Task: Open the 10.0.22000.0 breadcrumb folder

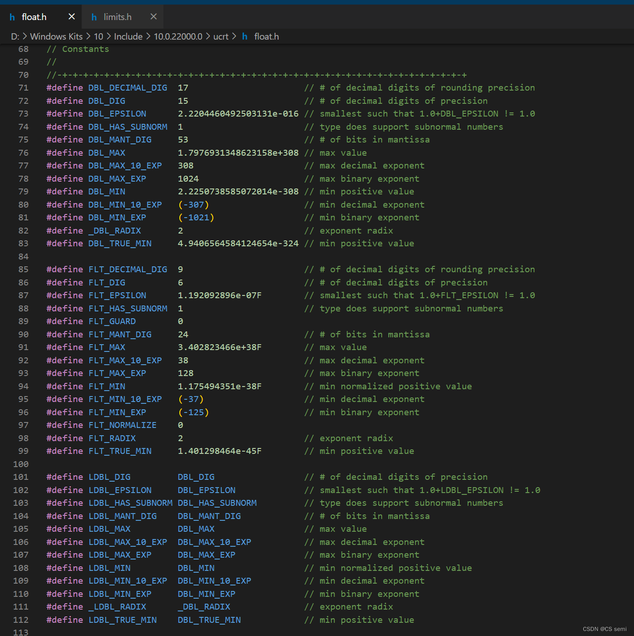Action: (178, 36)
